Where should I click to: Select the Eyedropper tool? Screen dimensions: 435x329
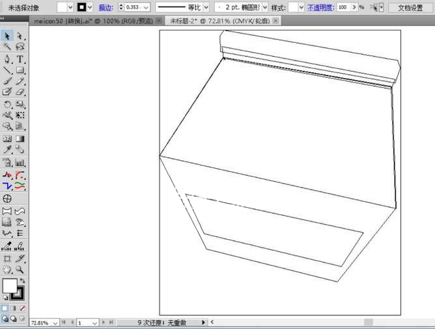pyautogui.click(x=7, y=150)
